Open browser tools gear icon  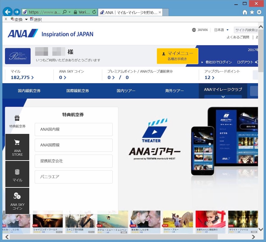(x=259, y=12)
